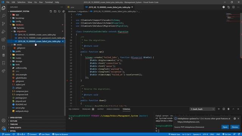Click the diamond icon in editor toolbar
Viewport: 242px width, 136px height.
(x=223, y=7)
